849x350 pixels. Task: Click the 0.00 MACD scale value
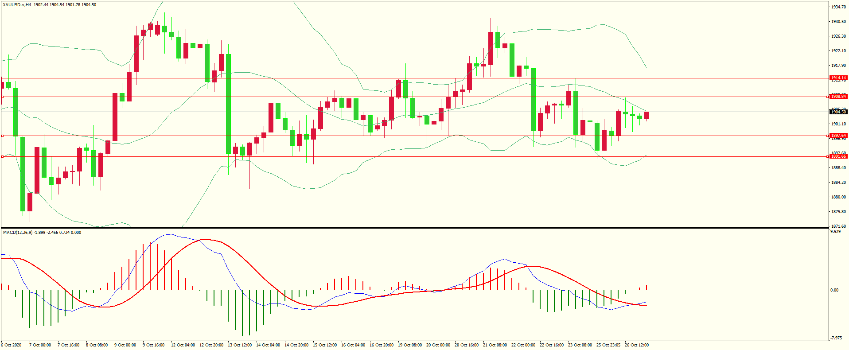(x=834, y=290)
